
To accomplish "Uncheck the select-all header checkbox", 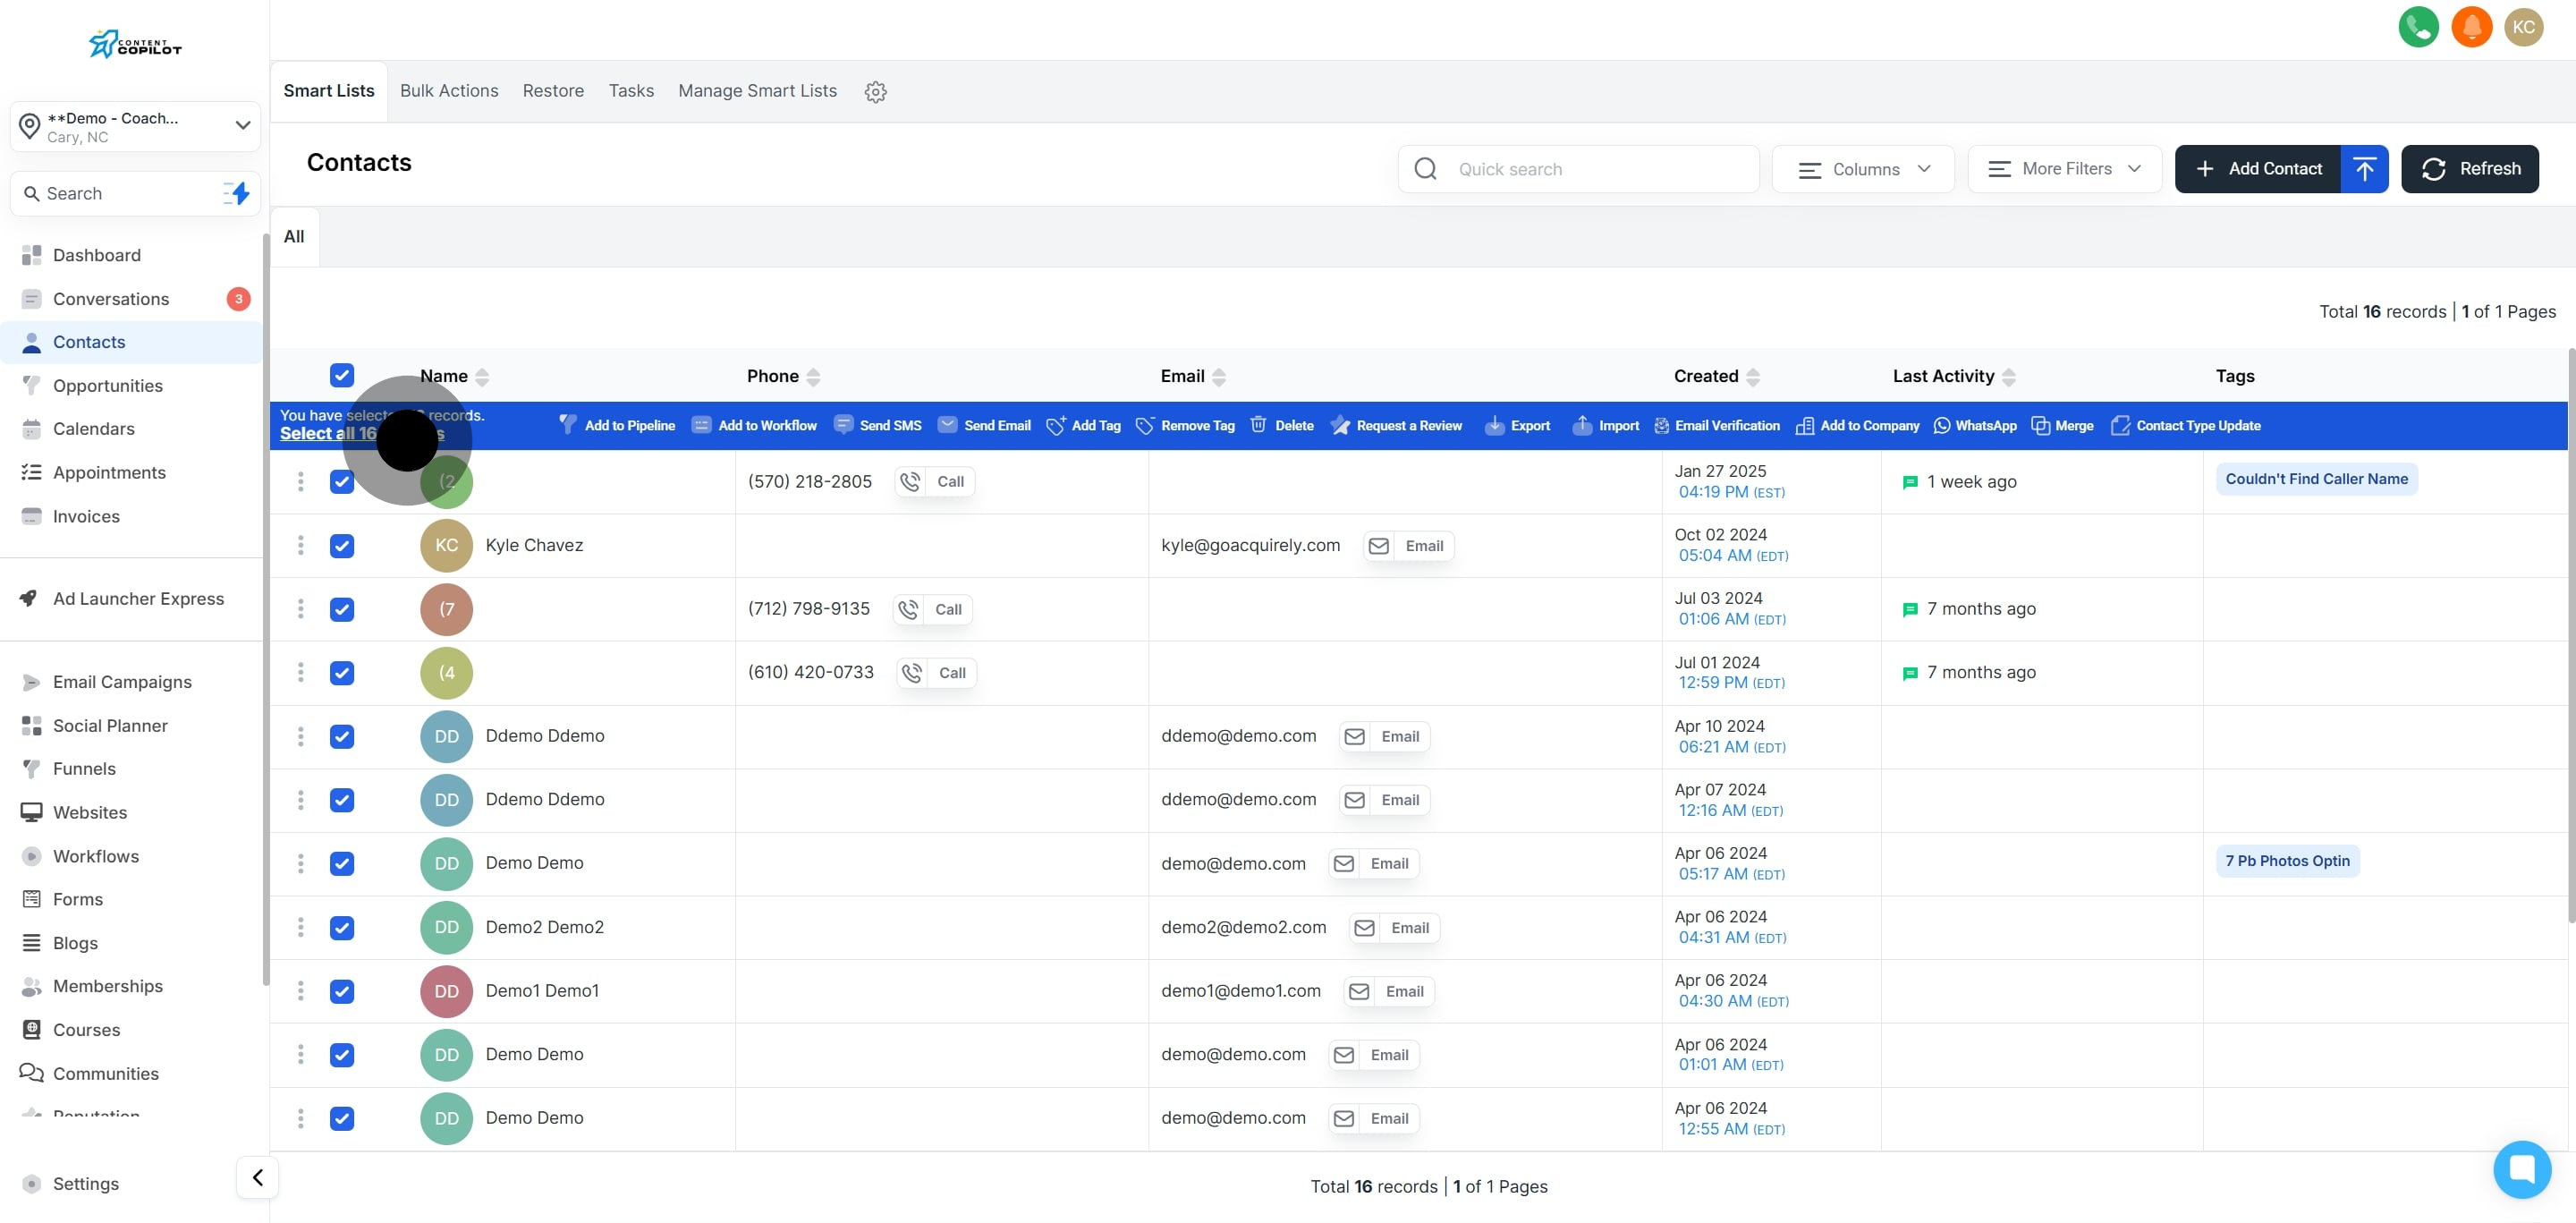I will (x=342, y=375).
